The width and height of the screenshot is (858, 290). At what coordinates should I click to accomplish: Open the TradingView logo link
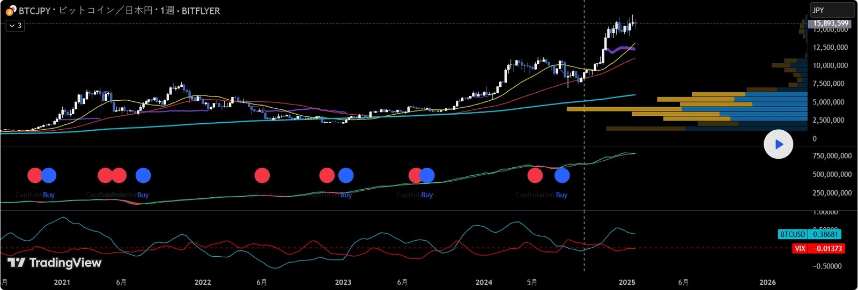pyautogui.click(x=54, y=263)
